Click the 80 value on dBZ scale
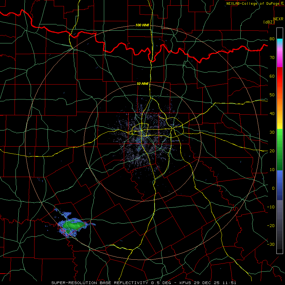 pyautogui.click(x=272, y=39)
